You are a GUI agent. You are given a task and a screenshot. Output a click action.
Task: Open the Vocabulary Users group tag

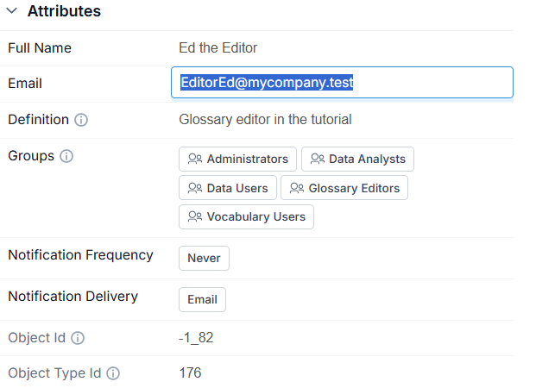[246, 217]
